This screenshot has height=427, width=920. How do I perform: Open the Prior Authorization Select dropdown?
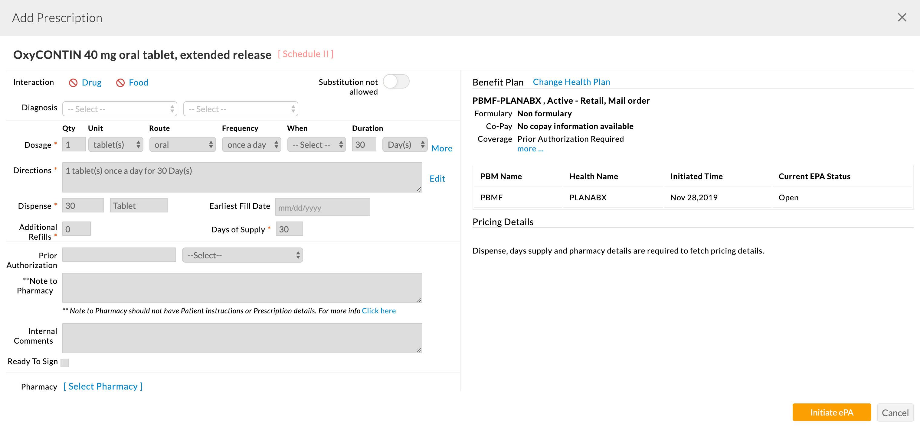[243, 255]
